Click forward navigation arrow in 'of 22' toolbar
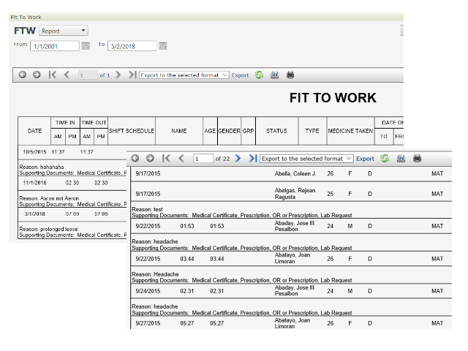 (x=150, y=158)
